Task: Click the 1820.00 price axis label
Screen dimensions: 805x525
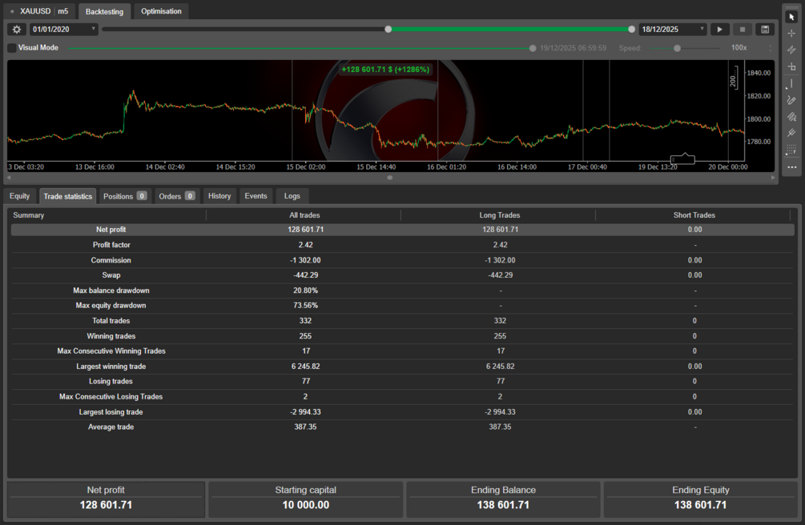Action: click(759, 96)
